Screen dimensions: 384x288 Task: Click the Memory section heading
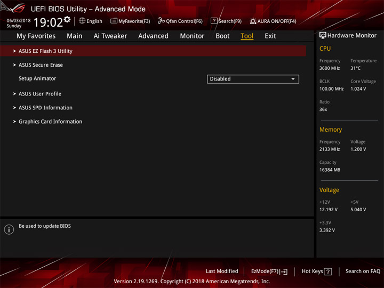click(331, 130)
